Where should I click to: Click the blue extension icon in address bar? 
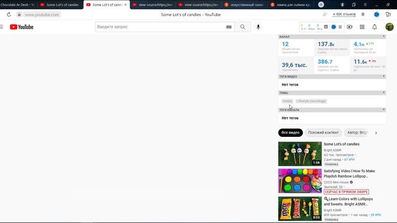click(x=377, y=15)
